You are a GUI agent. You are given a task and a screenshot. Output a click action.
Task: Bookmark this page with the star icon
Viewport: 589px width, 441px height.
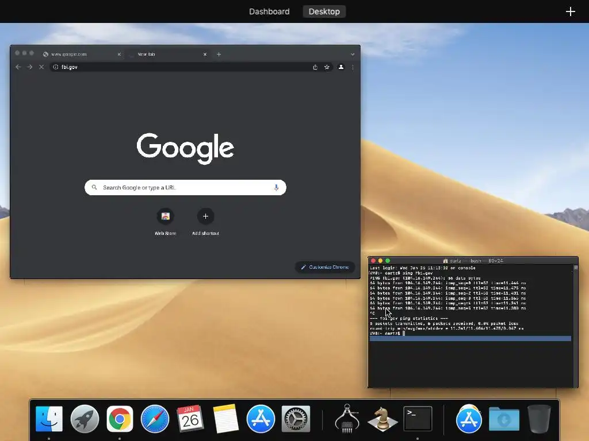[327, 67]
